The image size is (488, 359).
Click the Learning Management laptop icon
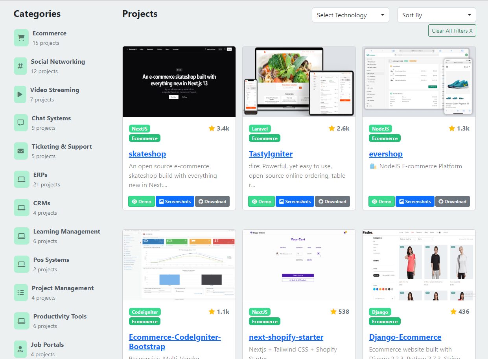[21, 236]
